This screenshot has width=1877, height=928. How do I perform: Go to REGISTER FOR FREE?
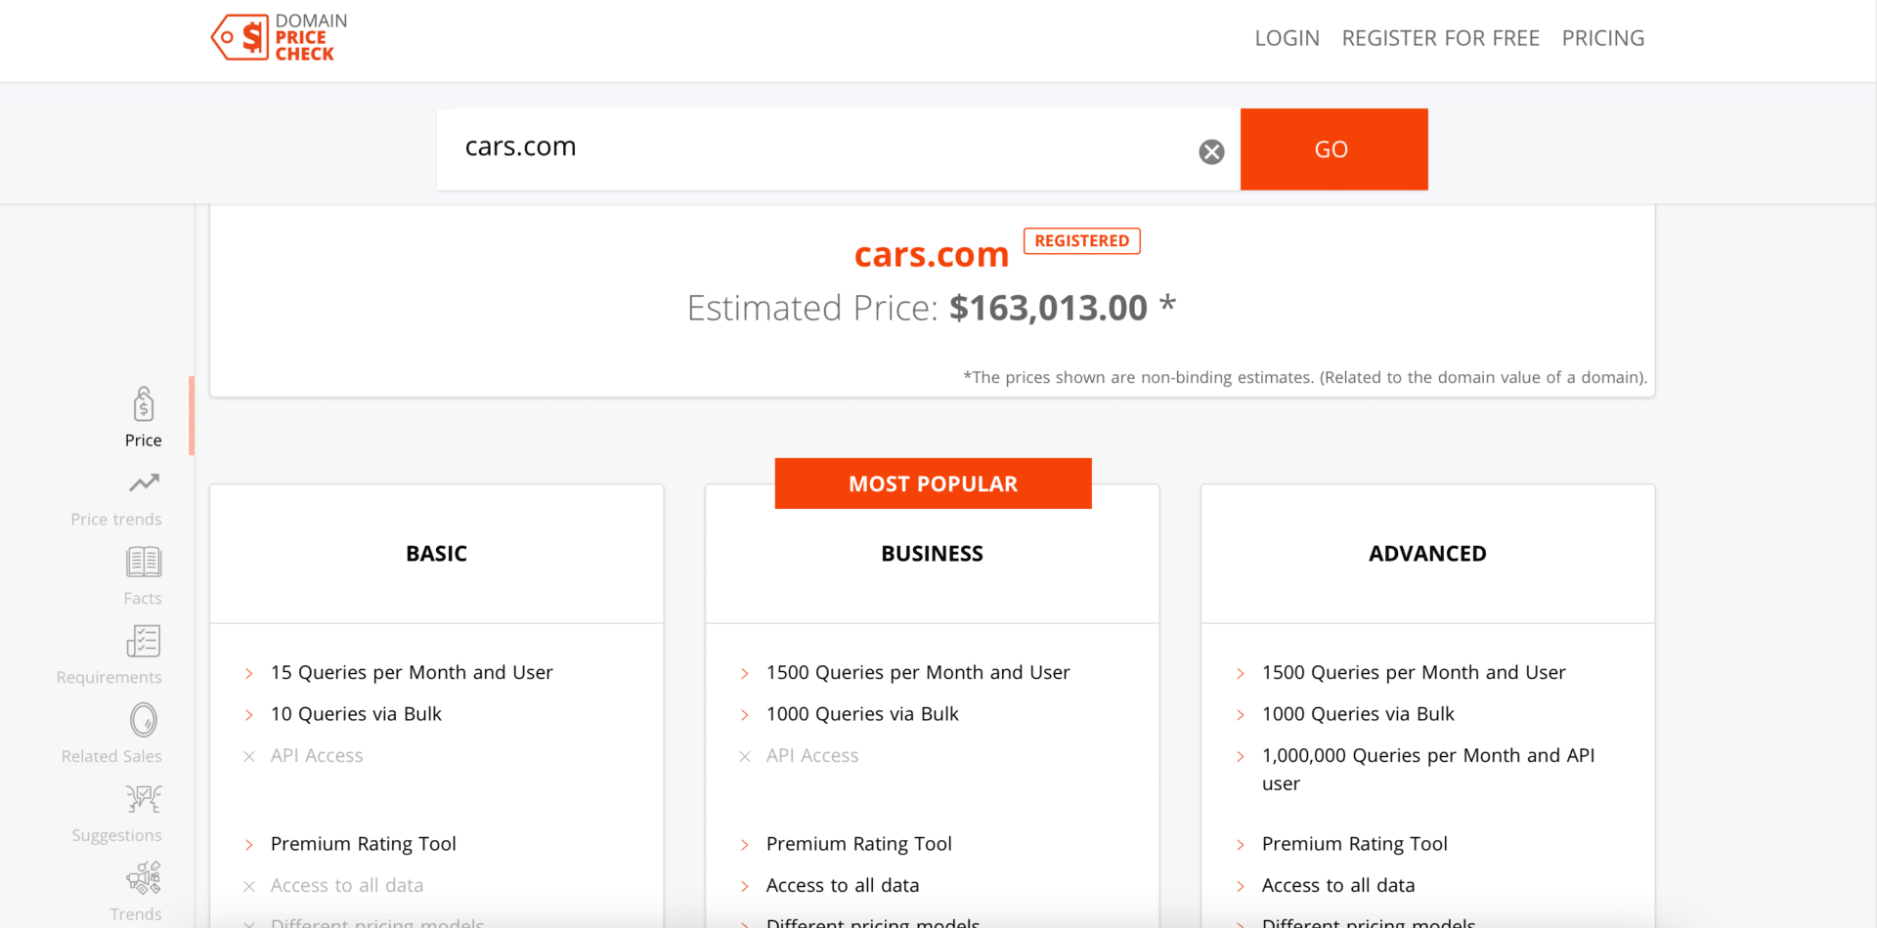click(1440, 38)
